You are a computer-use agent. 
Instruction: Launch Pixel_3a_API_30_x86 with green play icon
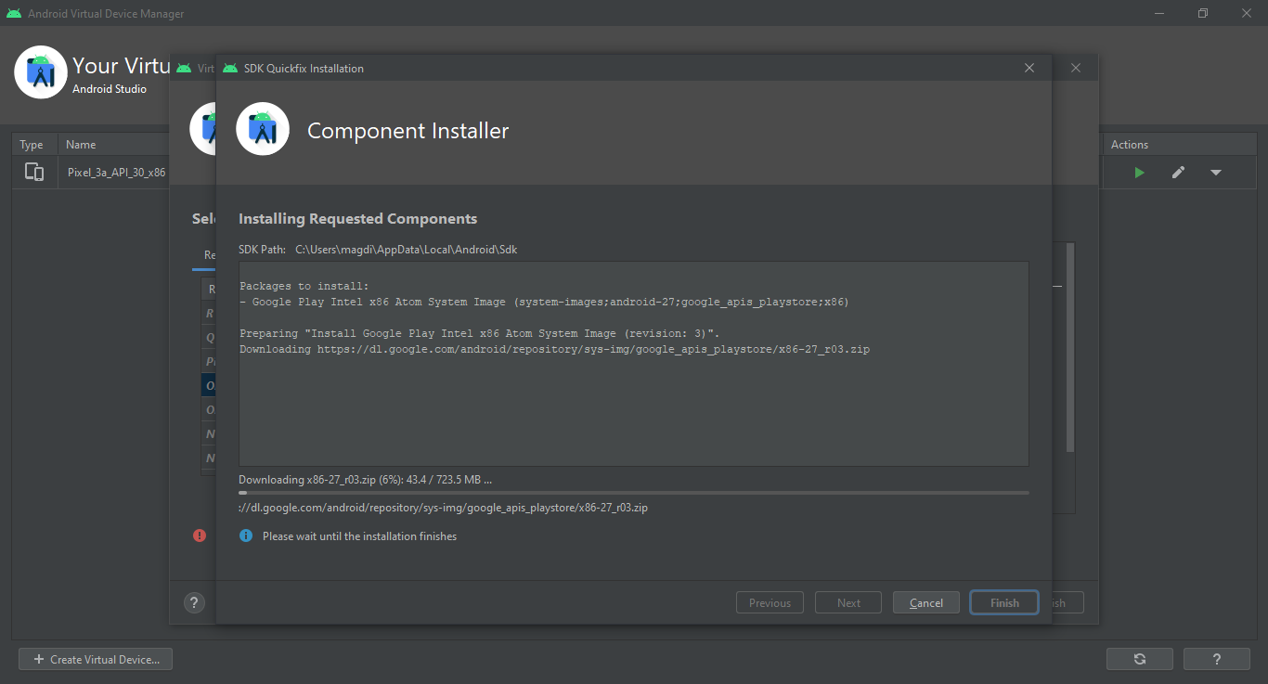pyautogui.click(x=1139, y=173)
